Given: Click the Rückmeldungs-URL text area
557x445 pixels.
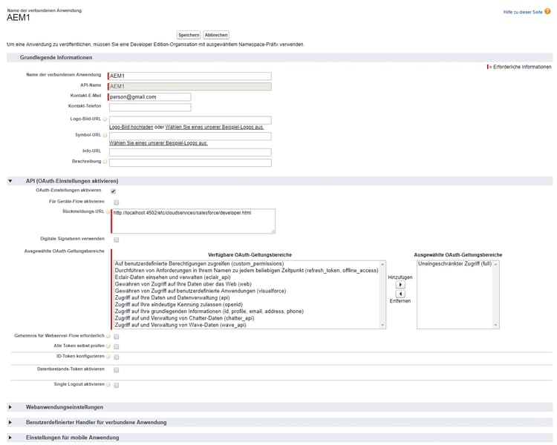Looking at the screenshot, I should tap(194, 221).
